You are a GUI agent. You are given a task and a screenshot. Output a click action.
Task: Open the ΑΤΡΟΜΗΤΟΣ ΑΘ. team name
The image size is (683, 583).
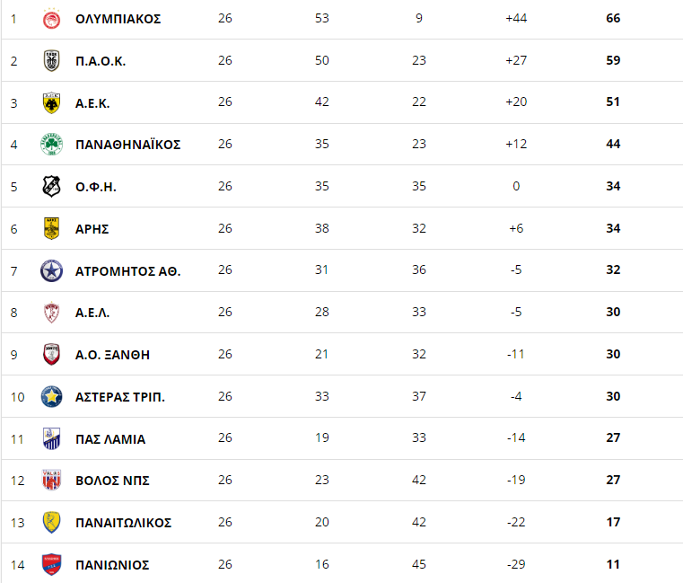click(x=128, y=271)
